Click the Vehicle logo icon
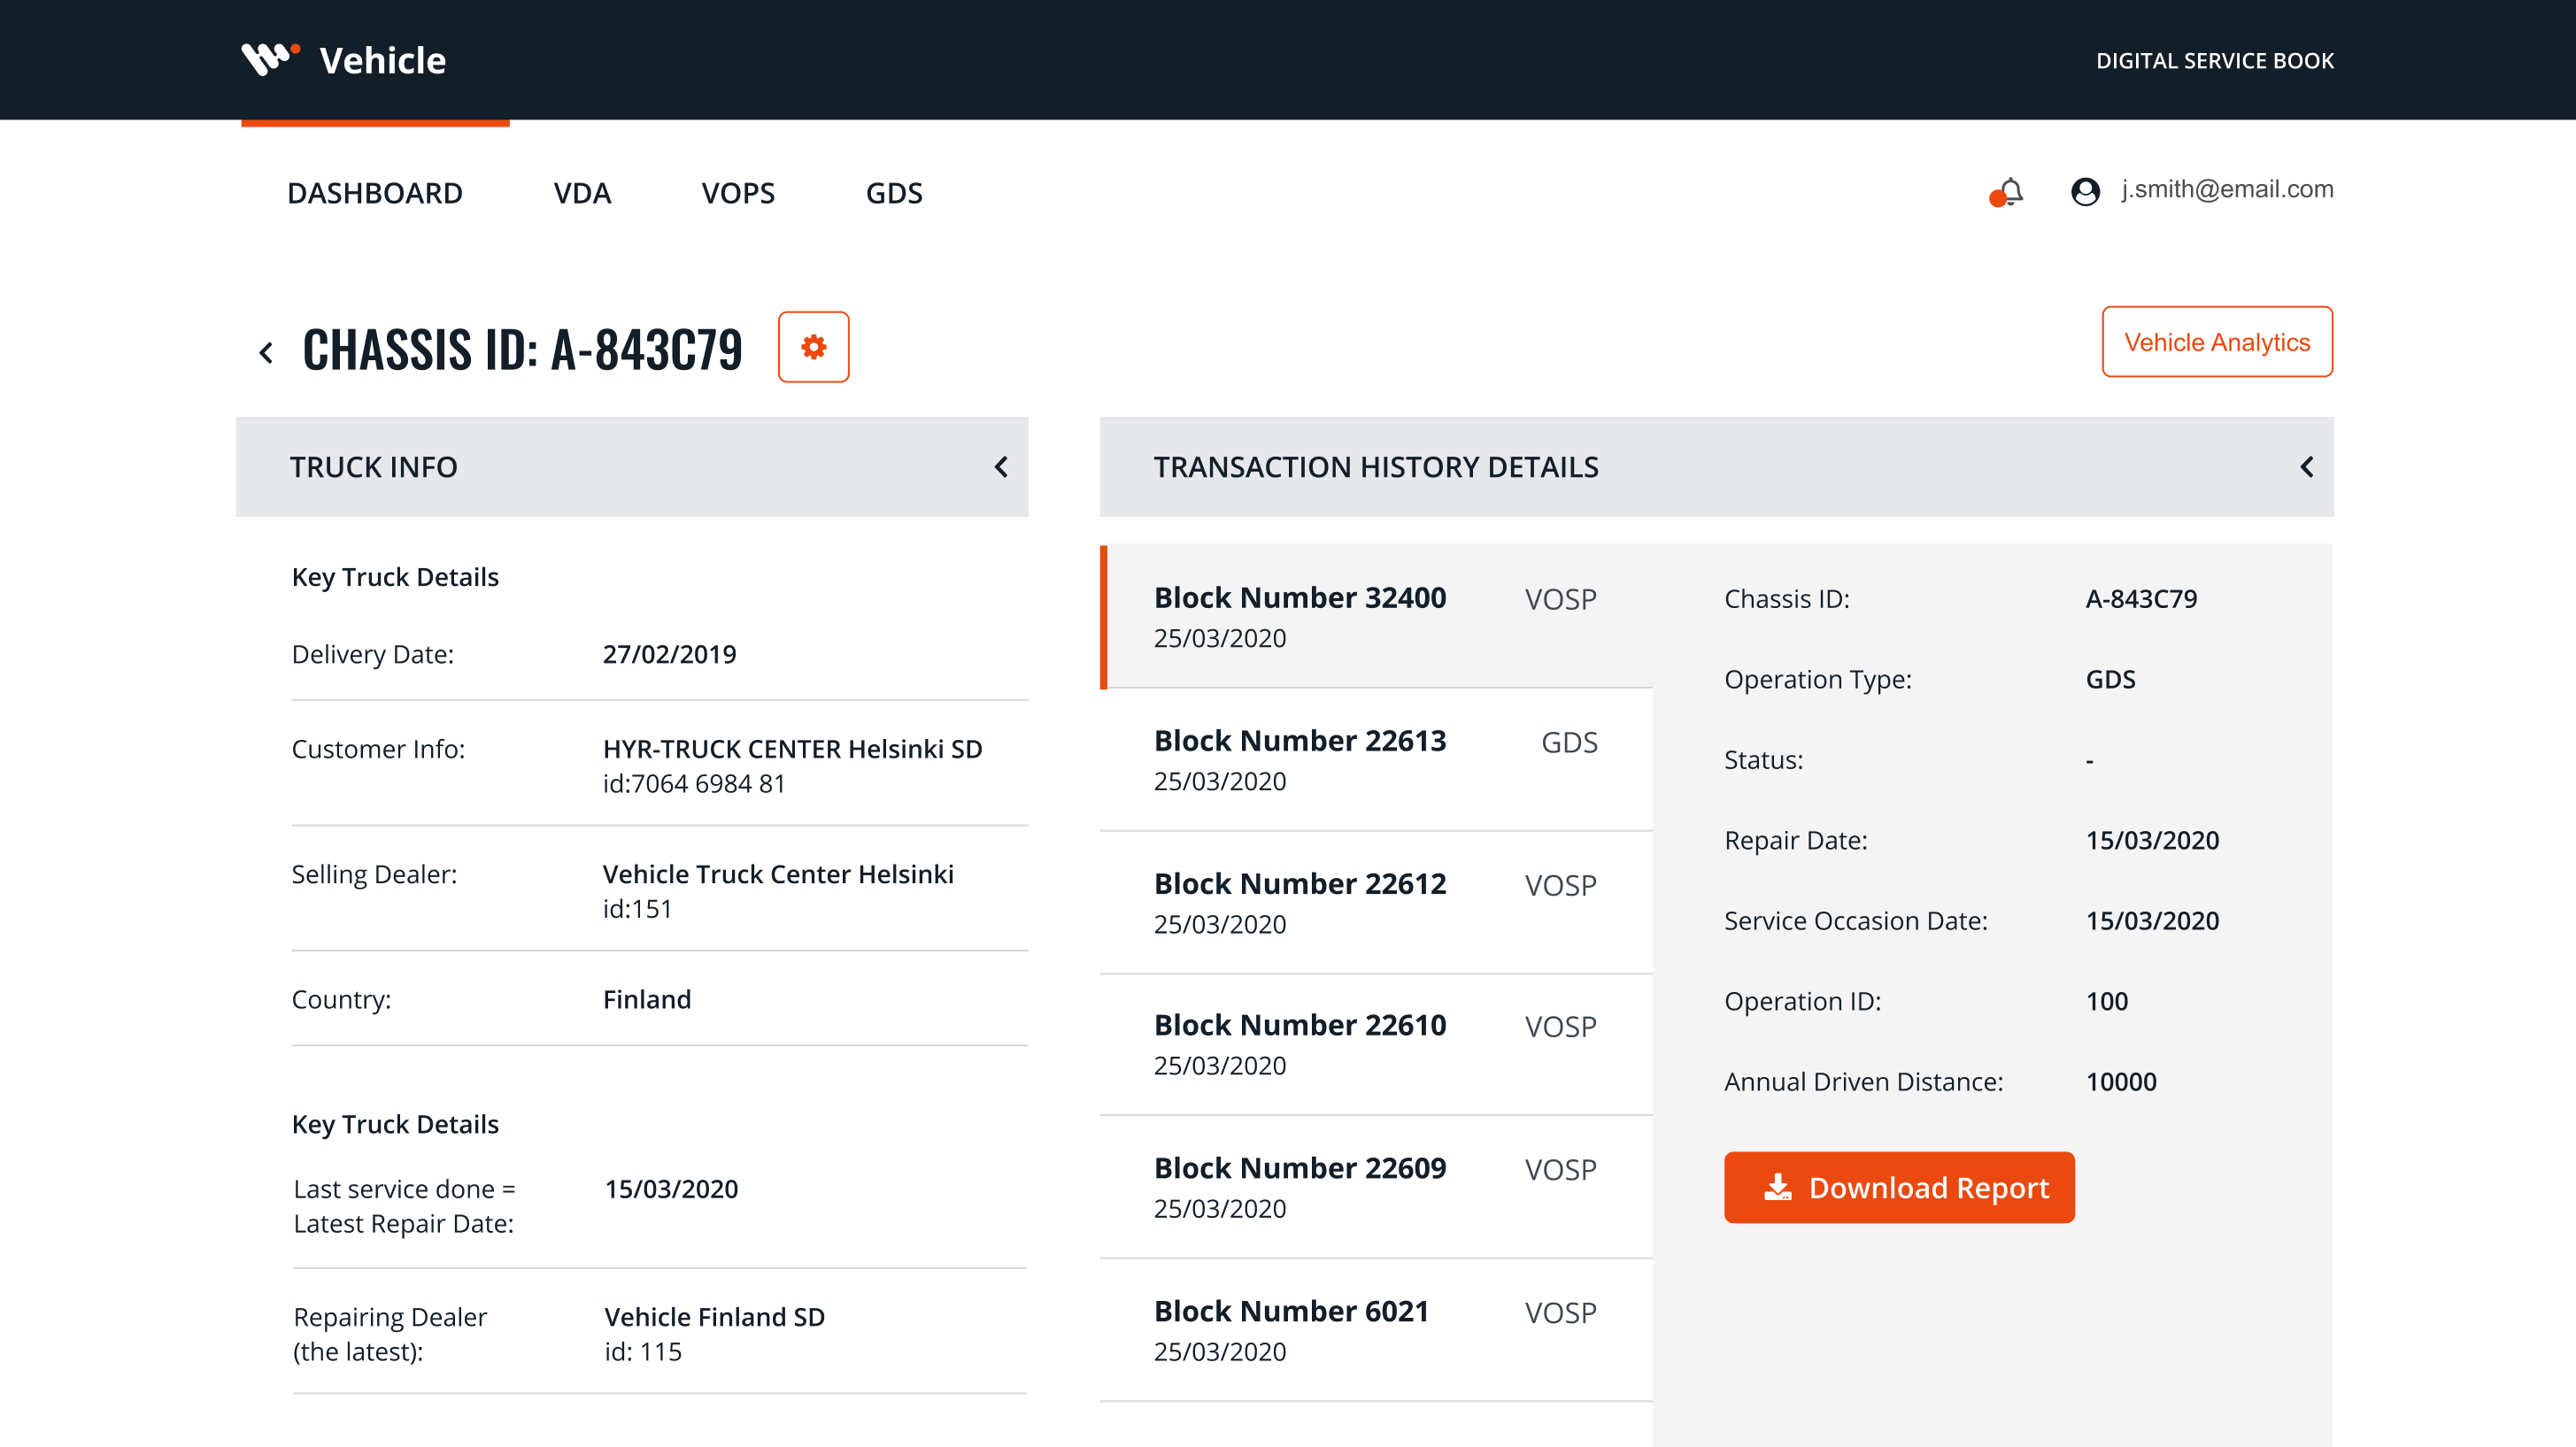This screenshot has height=1447, width=2576. 270,59
